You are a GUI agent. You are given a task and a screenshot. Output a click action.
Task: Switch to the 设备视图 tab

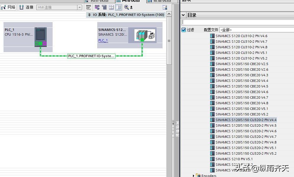tap(162, 1)
